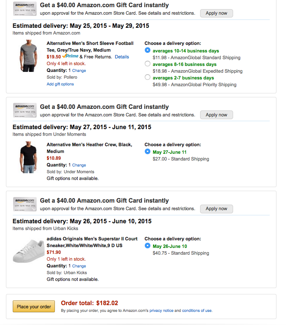
Task: Click the Amazon Store Card icon above Urban Kicks shipment
Action: tap(25, 204)
